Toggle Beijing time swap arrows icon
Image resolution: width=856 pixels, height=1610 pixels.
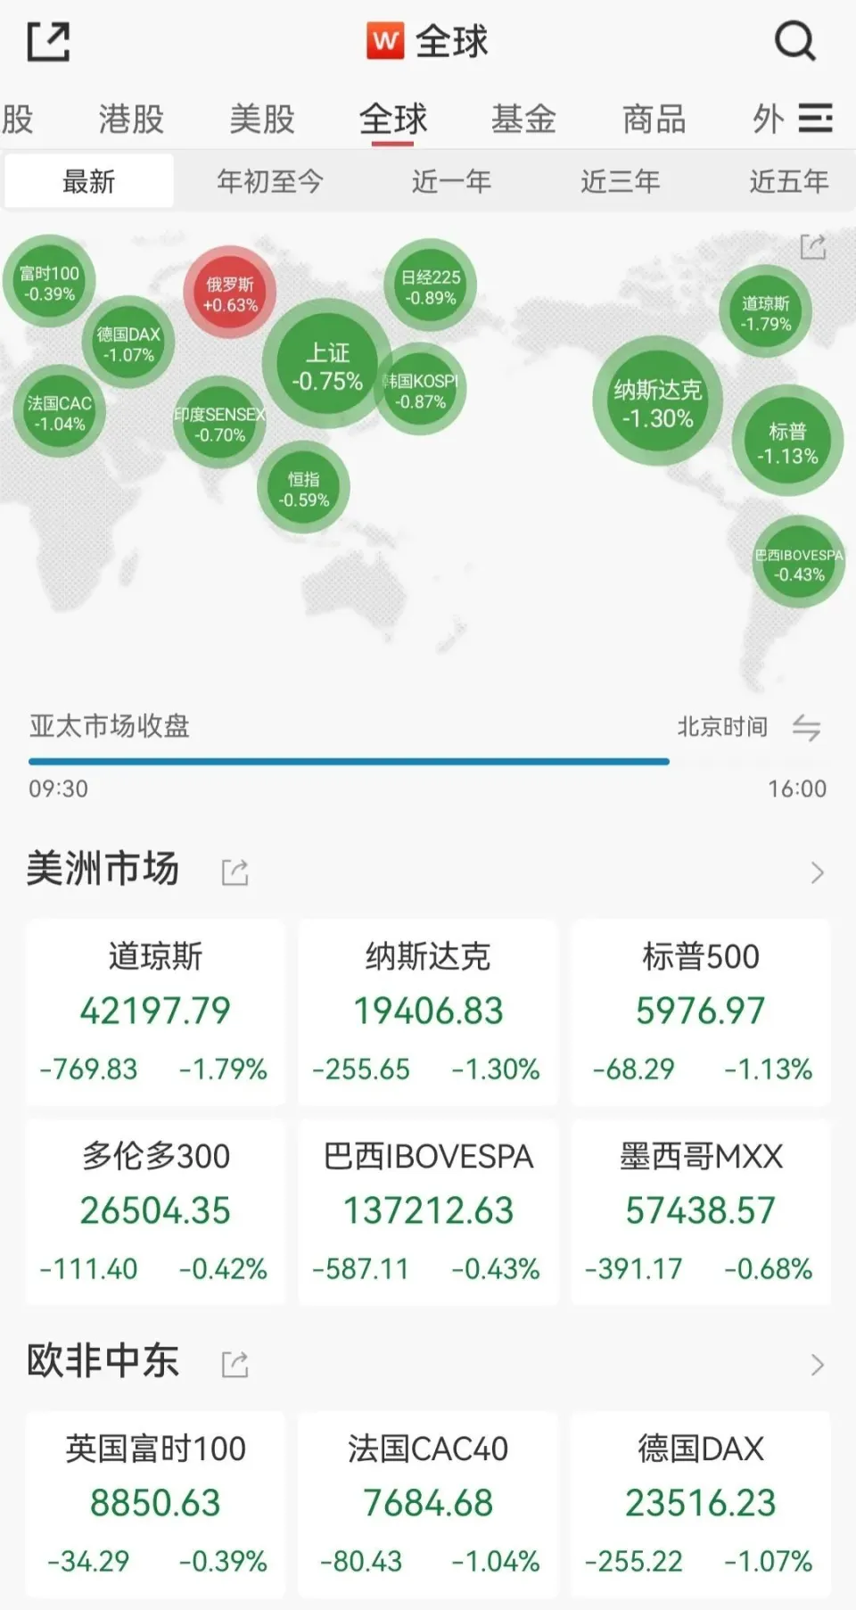[806, 728]
